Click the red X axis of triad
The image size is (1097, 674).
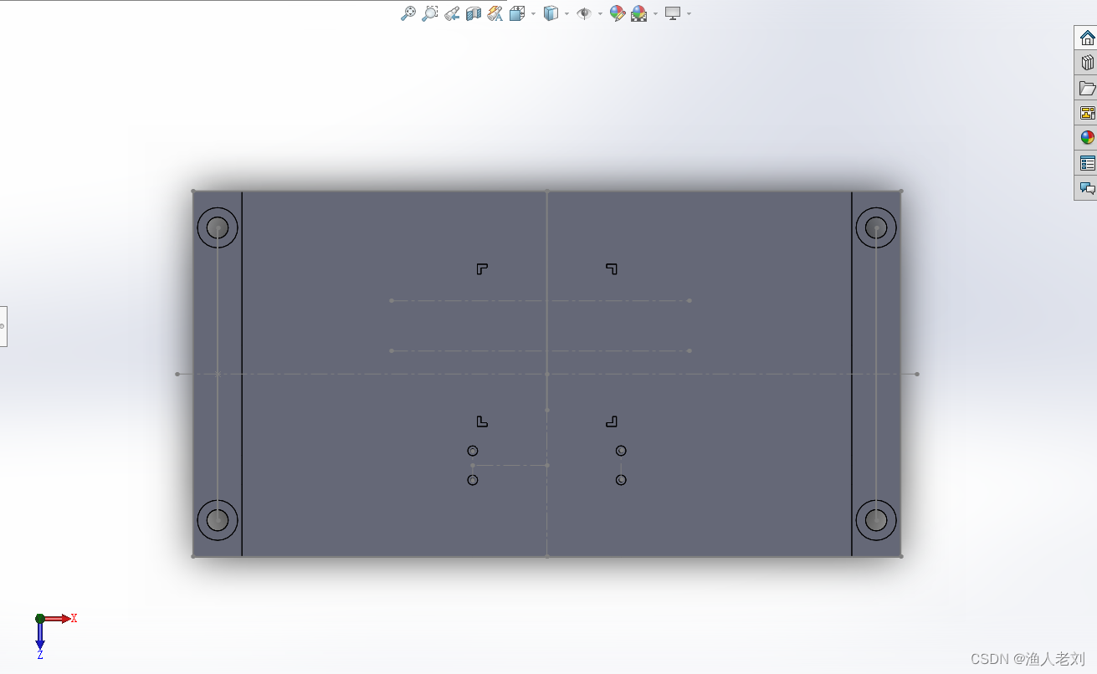point(58,619)
